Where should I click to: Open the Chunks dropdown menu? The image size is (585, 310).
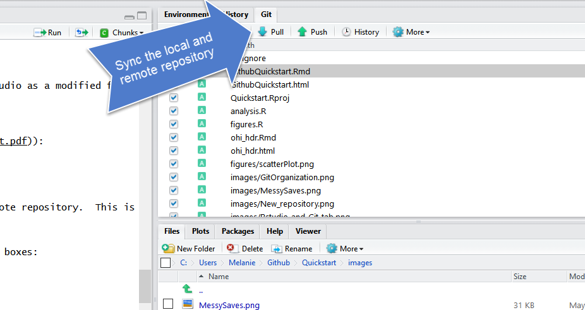coord(122,33)
